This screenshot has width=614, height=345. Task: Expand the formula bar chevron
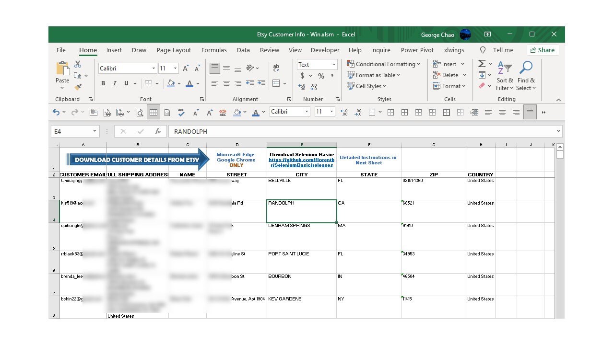(x=558, y=131)
